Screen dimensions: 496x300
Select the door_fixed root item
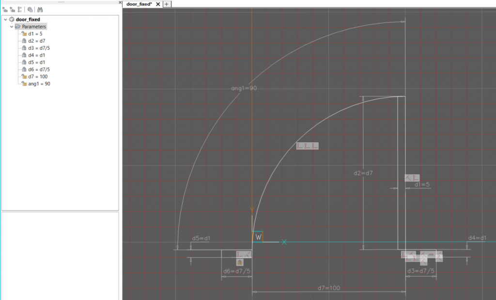pos(28,19)
